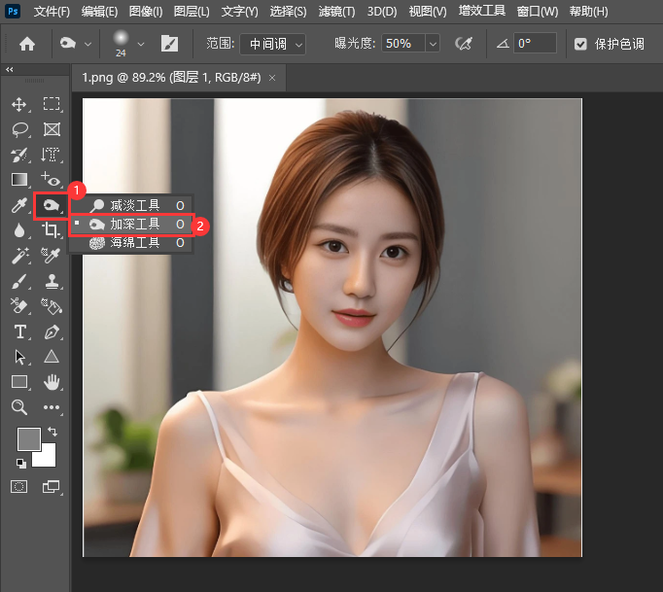Expand the 曝光度 slider dropdown arrow
The width and height of the screenshot is (663, 592).
[x=432, y=44]
